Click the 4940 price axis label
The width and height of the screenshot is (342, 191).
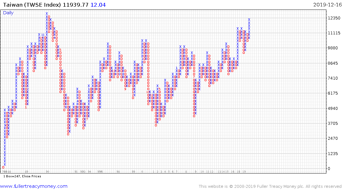(333, 108)
